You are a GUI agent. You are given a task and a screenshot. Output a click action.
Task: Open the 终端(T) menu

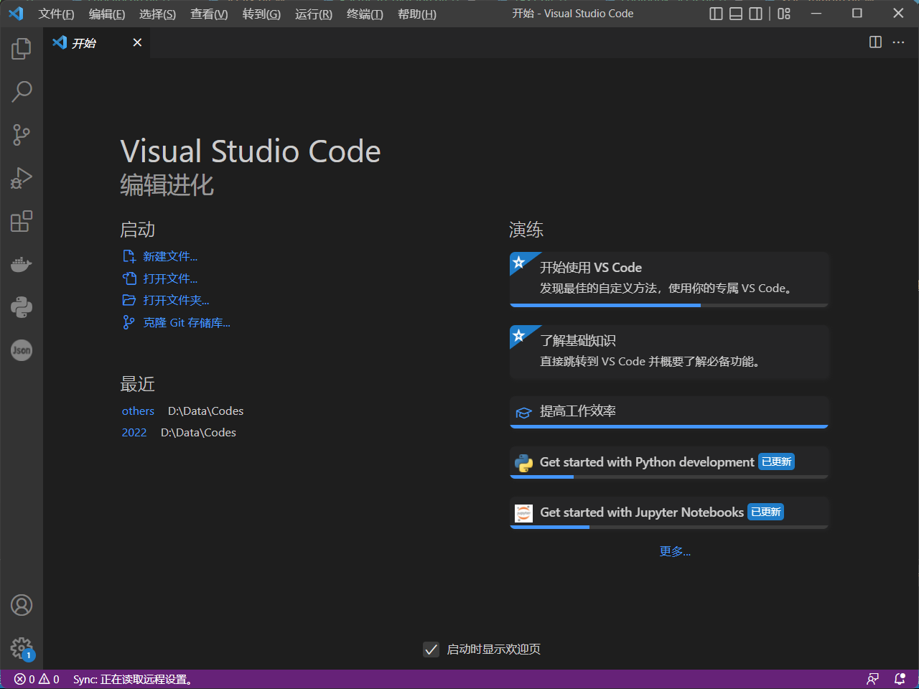click(x=365, y=14)
